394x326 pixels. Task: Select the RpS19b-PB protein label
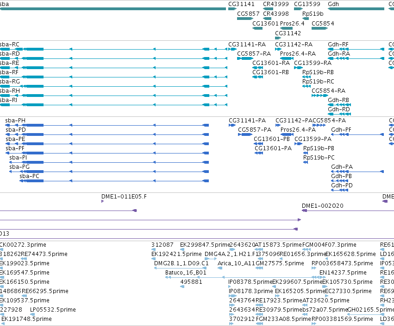pos(319,148)
